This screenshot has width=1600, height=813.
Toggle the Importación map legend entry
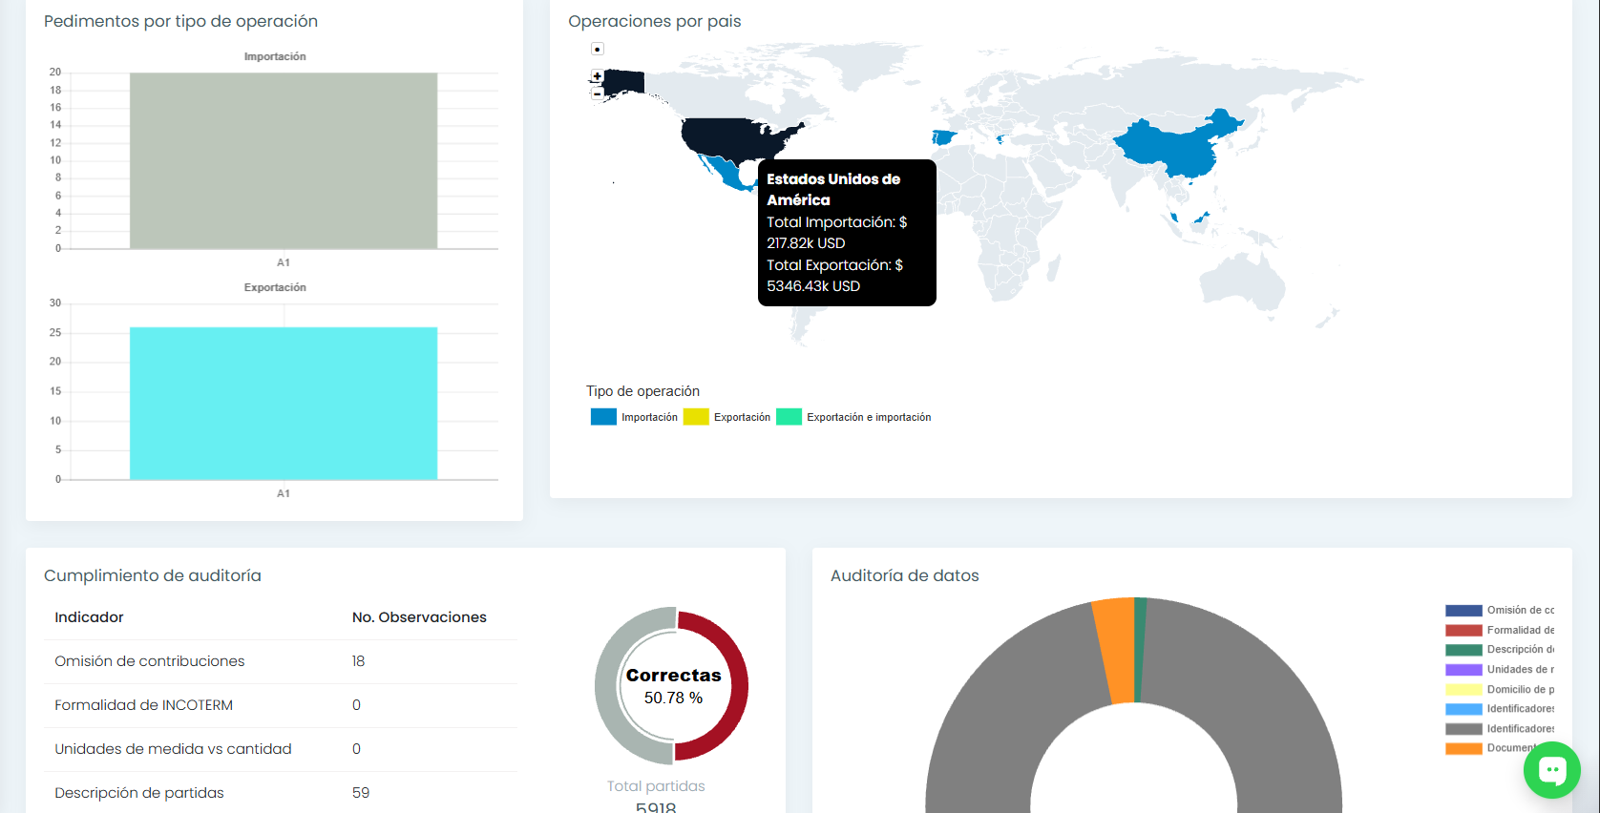point(634,417)
